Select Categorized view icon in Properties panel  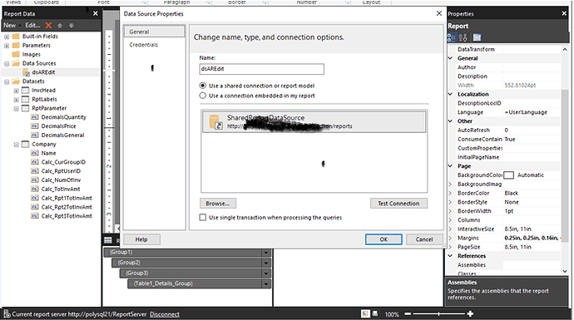(452, 37)
